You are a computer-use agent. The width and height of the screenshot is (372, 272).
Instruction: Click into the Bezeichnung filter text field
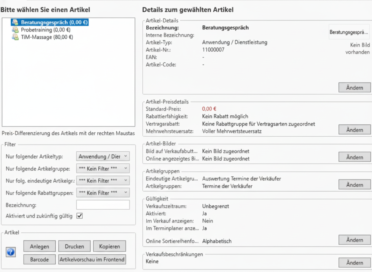103,205
